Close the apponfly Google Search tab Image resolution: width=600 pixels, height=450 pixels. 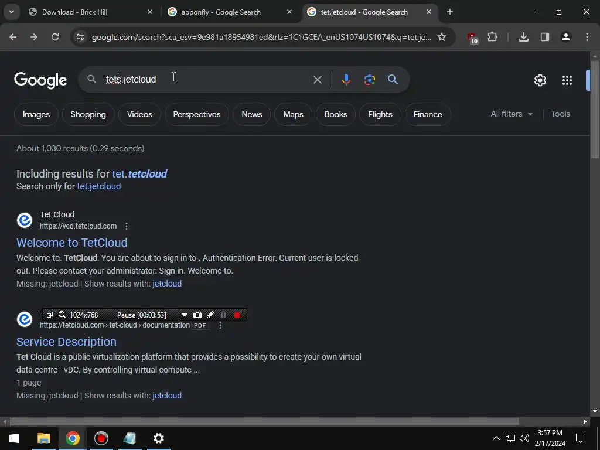pos(289,12)
